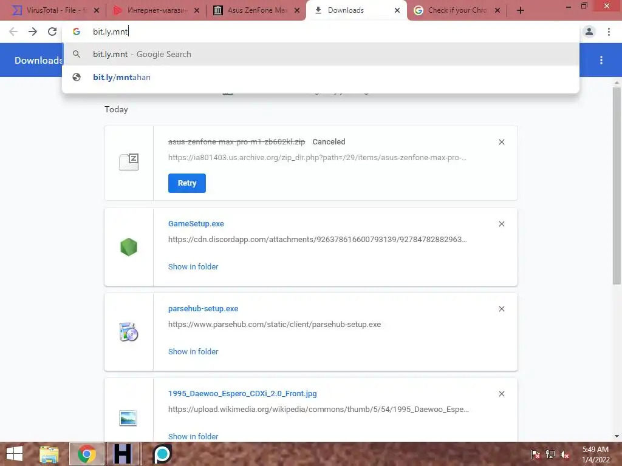Open the parsehub.com source URL
The image size is (622, 466).
pos(275,325)
